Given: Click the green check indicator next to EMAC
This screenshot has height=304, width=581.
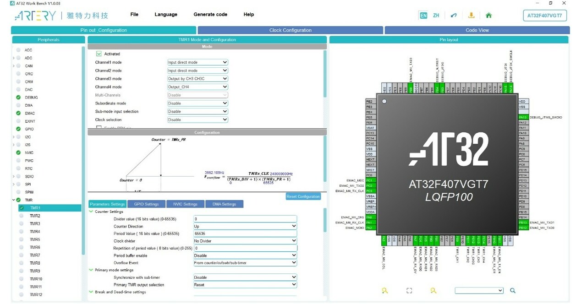Looking at the screenshot, I should (18, 113).
